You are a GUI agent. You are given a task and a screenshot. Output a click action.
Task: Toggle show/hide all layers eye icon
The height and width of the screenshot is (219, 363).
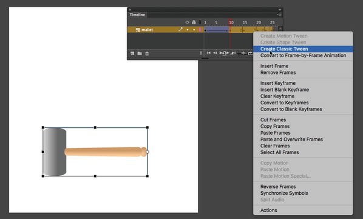(187, 22)
